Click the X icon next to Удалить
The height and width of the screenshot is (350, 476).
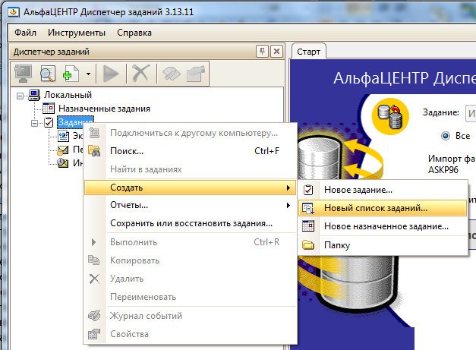click(94, 279)
